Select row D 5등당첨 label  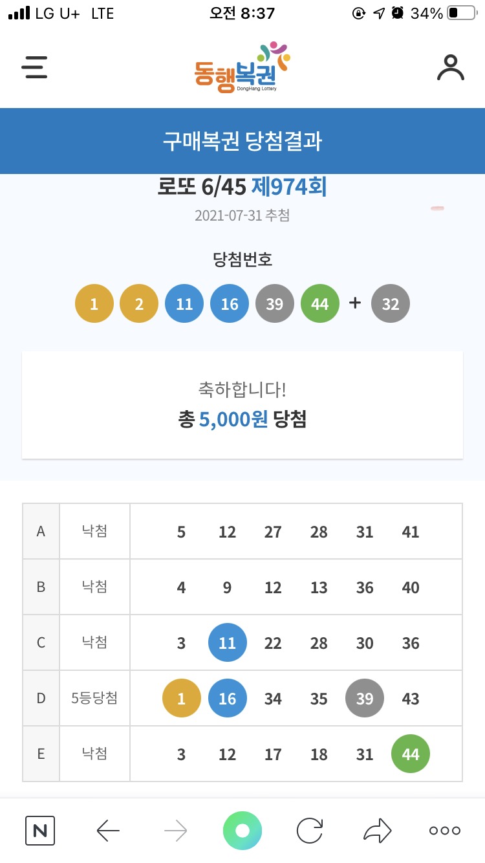94,698
